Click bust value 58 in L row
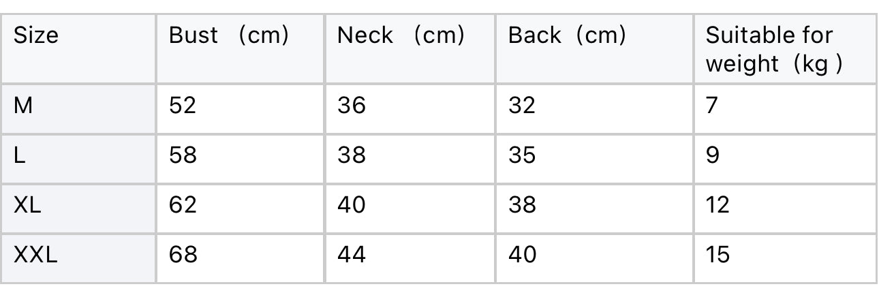Viewport: 879px width, 293px height. click(x=183, y=156)
